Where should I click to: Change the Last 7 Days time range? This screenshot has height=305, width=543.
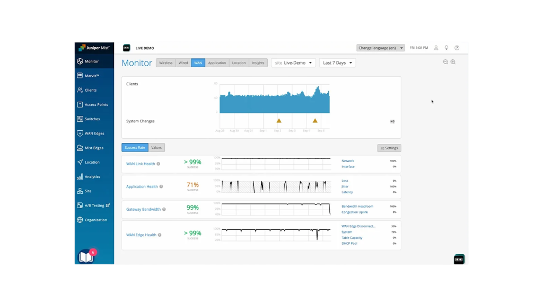[337, 62]
